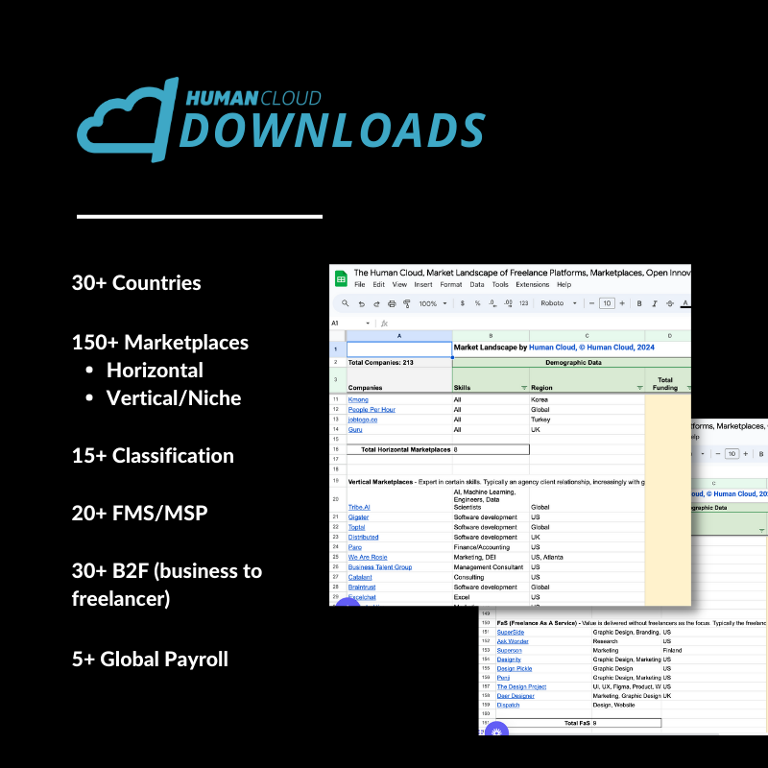Viewport: 768px width, 768px height.
Task: Apply currency format with dollar icon
Action: 463,303
